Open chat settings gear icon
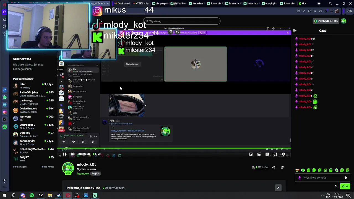 coord(335,186)
